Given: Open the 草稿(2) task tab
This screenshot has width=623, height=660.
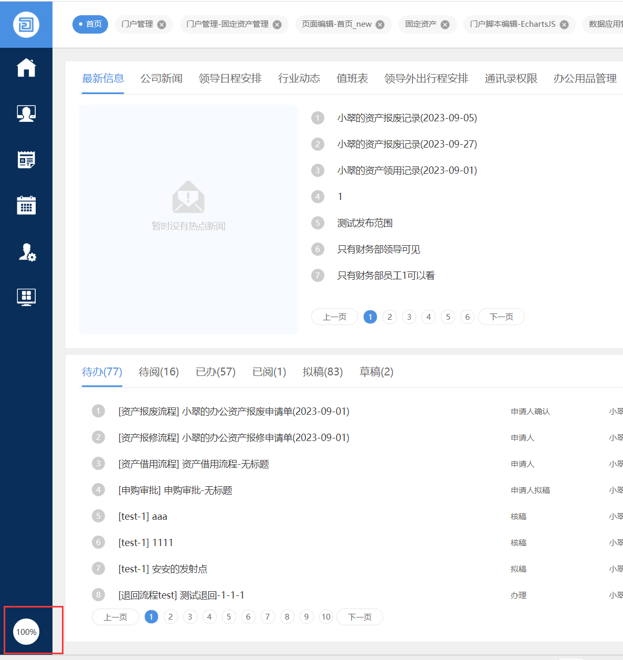Looking at the screenshot, I should (376, 372).
